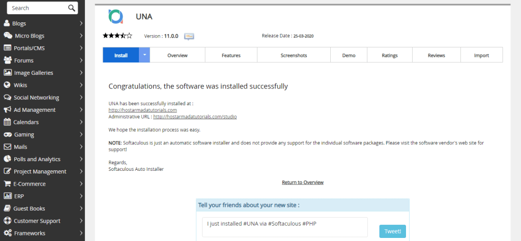This screenshot has height=241, width=521.
Task: Switch to the Features tab
Action: (x=231, y=55)
